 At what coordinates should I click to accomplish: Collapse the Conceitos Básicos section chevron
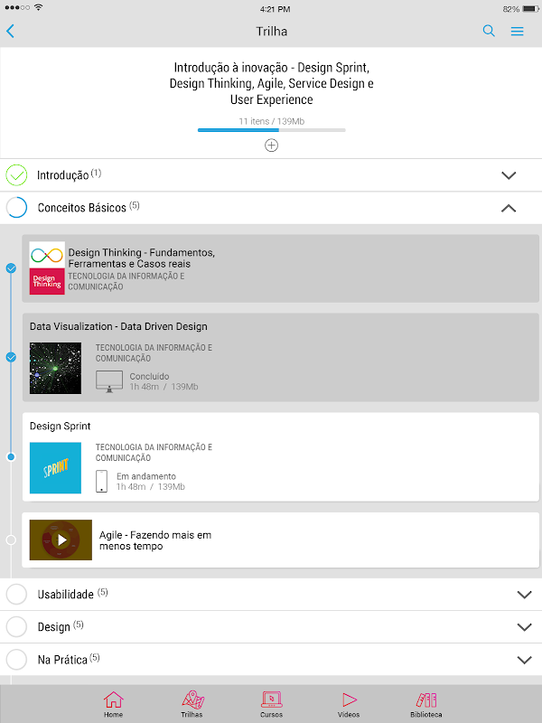[x=509, y=208]
